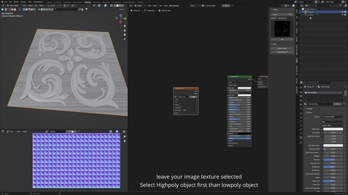Switch to the Texture Paint workspace tab

click(78, 2)
